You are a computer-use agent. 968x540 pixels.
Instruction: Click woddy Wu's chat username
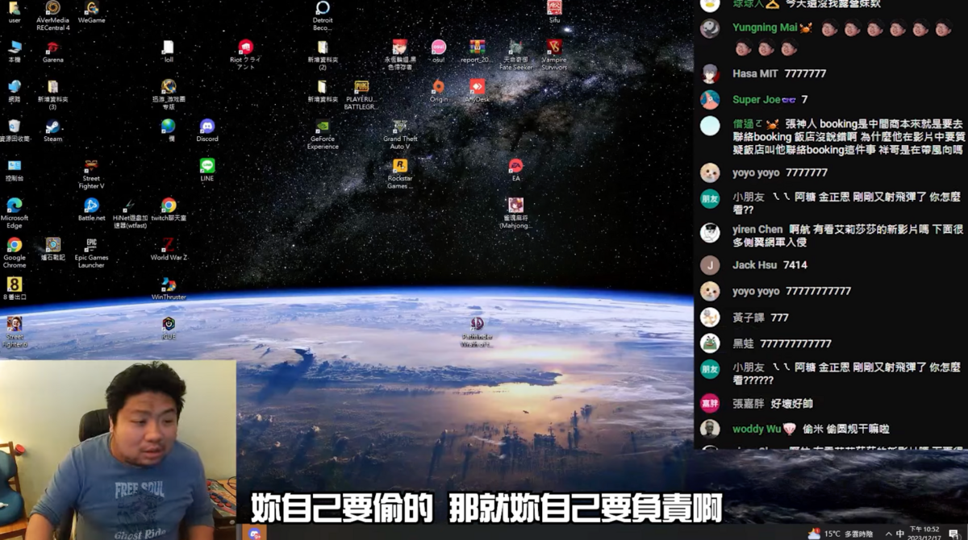[757, 430]
